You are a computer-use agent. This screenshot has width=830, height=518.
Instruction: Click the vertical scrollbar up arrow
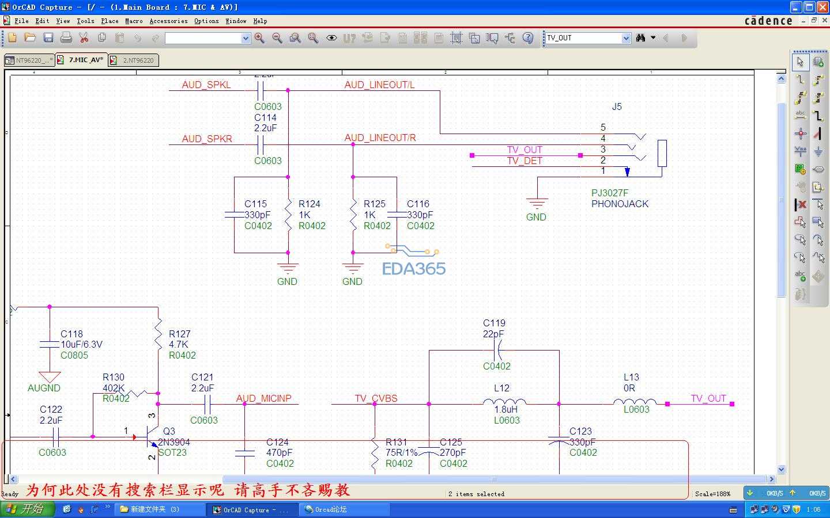(x=782, y=78)
